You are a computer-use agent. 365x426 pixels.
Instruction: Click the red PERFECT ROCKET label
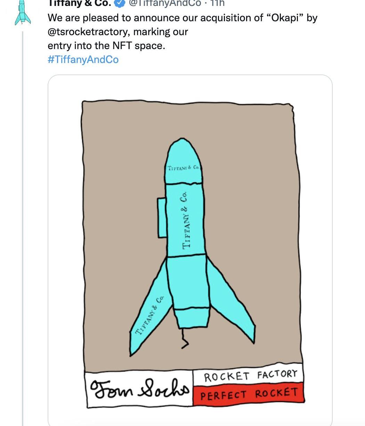(249, 395)
